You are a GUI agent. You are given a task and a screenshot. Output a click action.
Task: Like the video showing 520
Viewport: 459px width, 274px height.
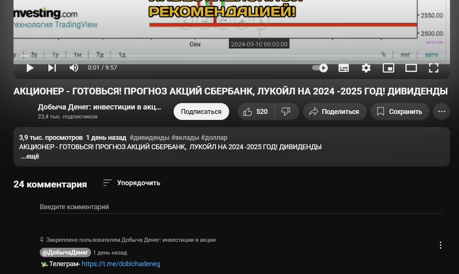coord(256,112)
